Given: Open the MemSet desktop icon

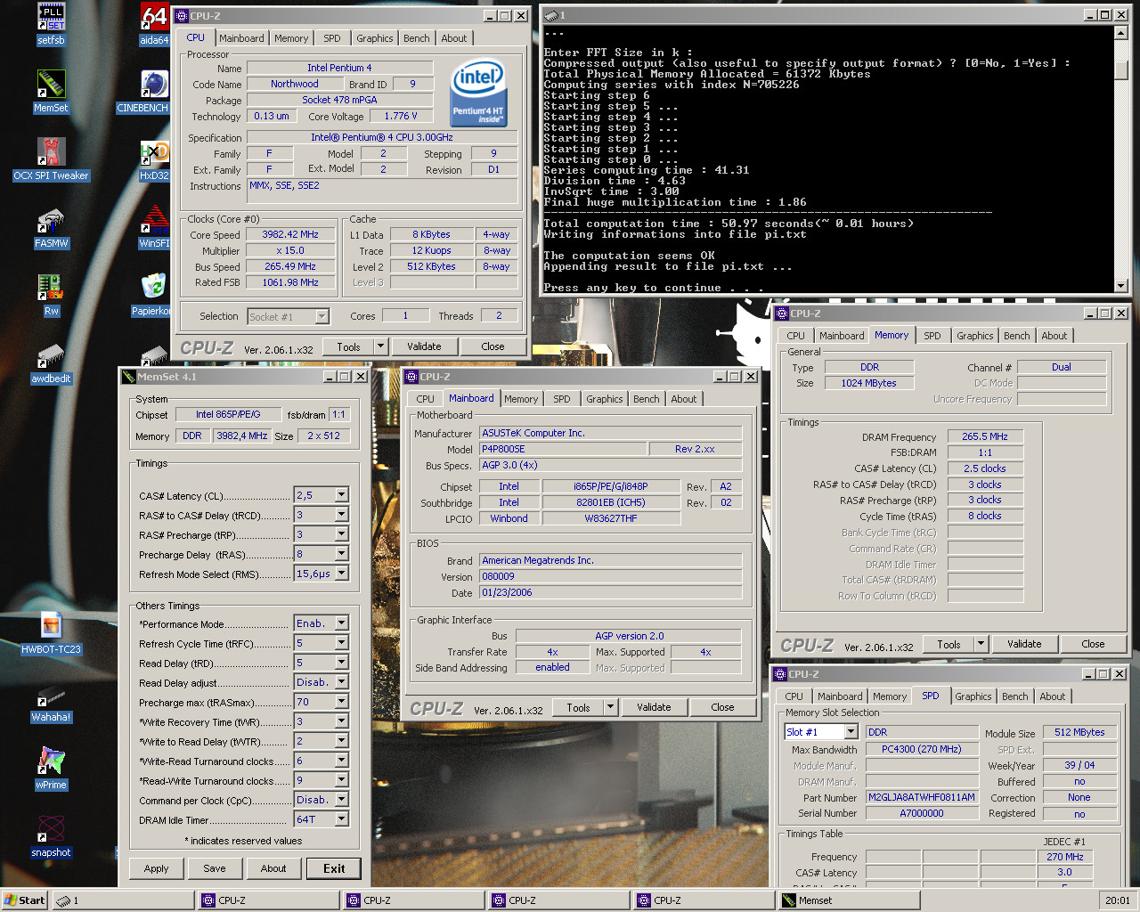Looking at the screenshot, I should (x=51, y=91).
